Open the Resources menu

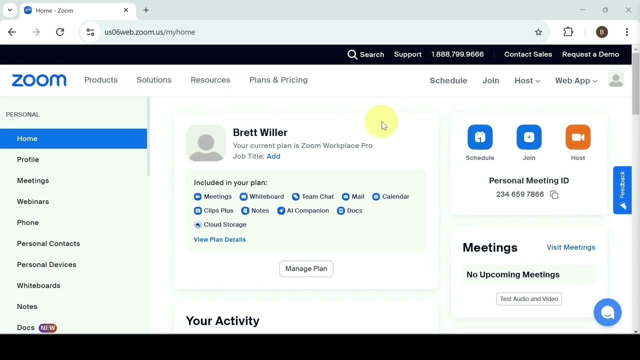pos(210,80)
